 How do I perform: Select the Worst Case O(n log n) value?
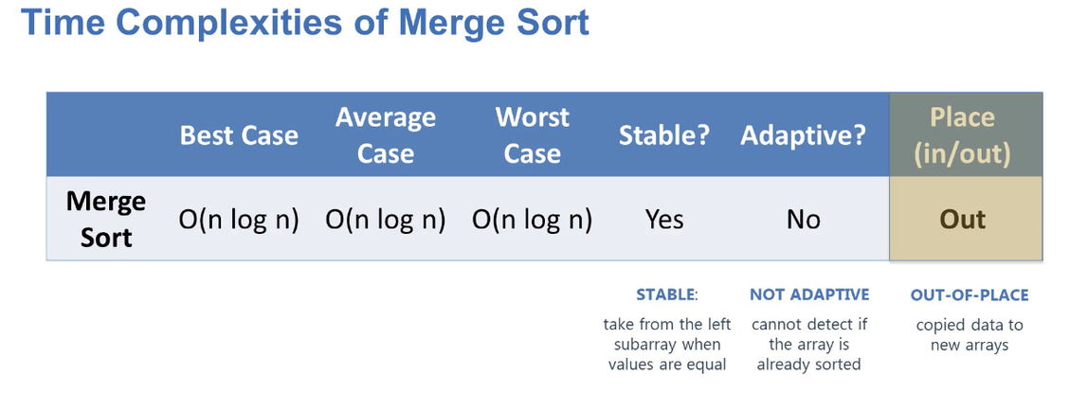click(x=533, y=220)
